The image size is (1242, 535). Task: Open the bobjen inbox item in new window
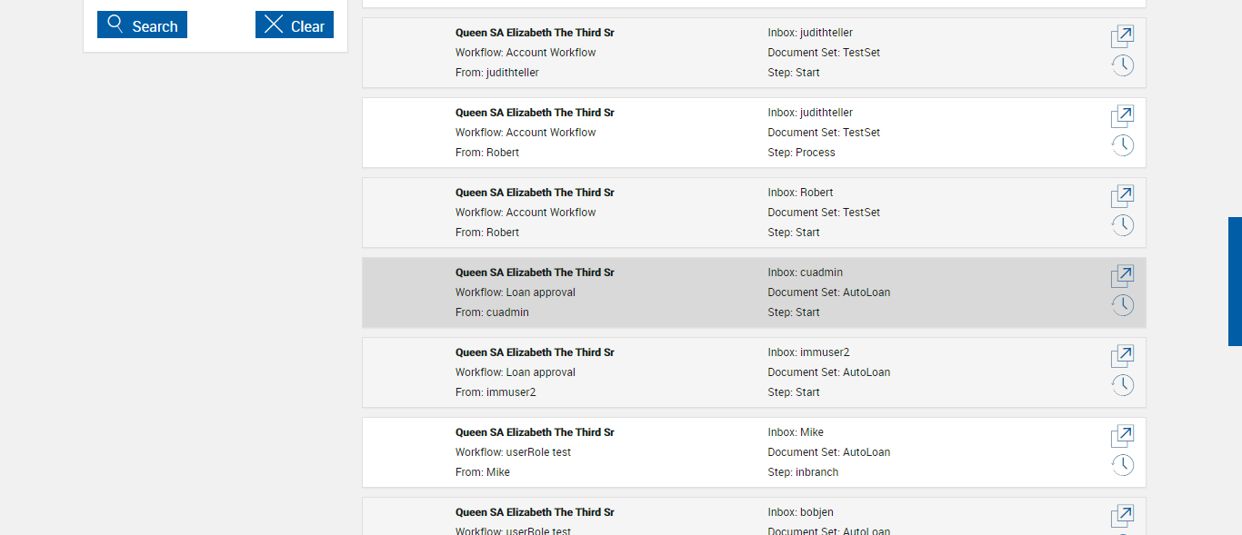coord(1122,517)
